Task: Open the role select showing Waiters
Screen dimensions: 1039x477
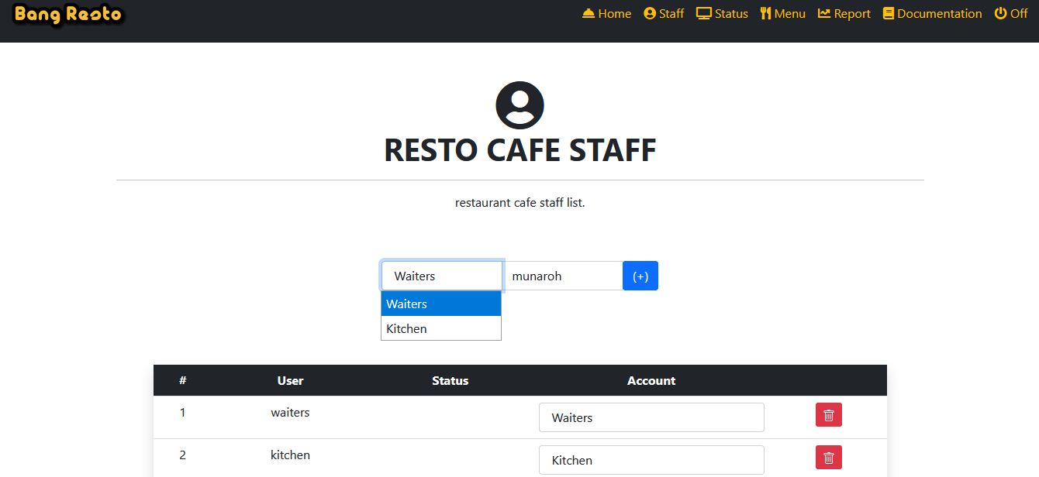Action: 442,276
